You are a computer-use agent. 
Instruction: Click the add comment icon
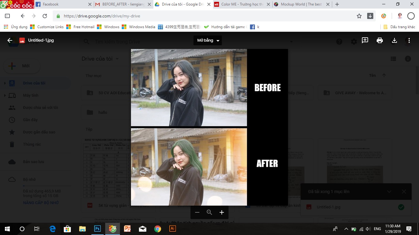pos(365,40)
